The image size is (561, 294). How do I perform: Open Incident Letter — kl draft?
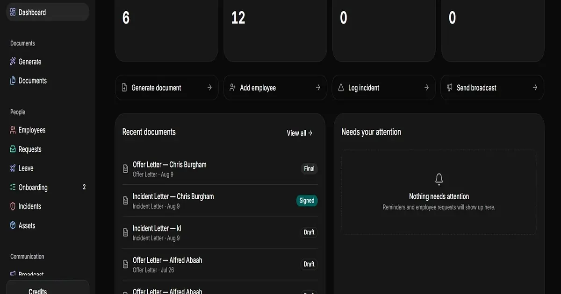pyautogui.click(x=220, y=232)
